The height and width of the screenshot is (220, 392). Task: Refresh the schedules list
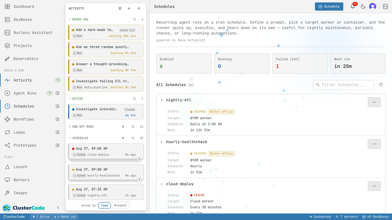click(x=381, y=85)
